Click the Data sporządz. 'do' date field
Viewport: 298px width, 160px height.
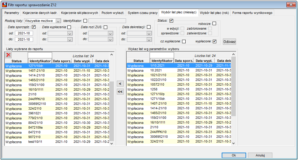[x=24, y=39]
